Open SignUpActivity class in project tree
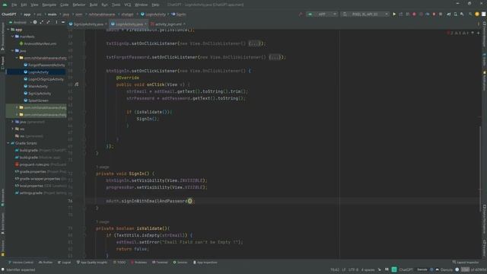The image size is (487, 274). [37, 94]
